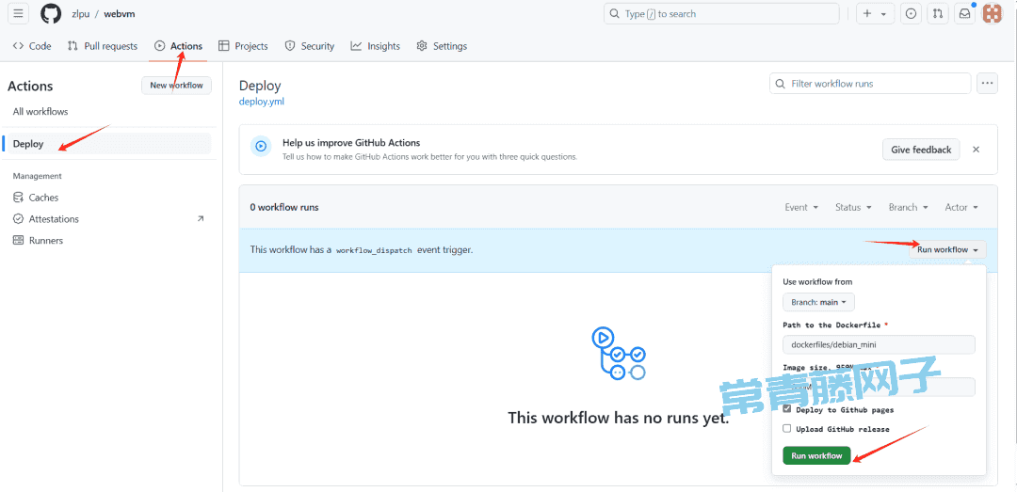Click the search field in header

pos(721,13)
